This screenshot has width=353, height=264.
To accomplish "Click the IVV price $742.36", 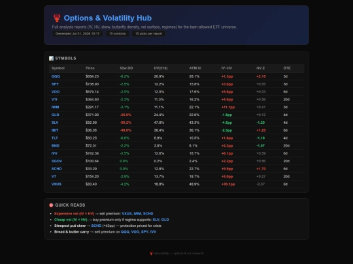I will click(x=92, y=153).
